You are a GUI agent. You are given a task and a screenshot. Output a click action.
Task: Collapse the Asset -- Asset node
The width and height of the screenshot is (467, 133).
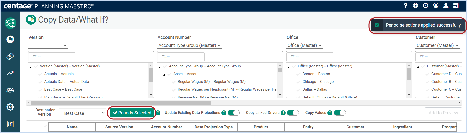click(x=164, y=75)
